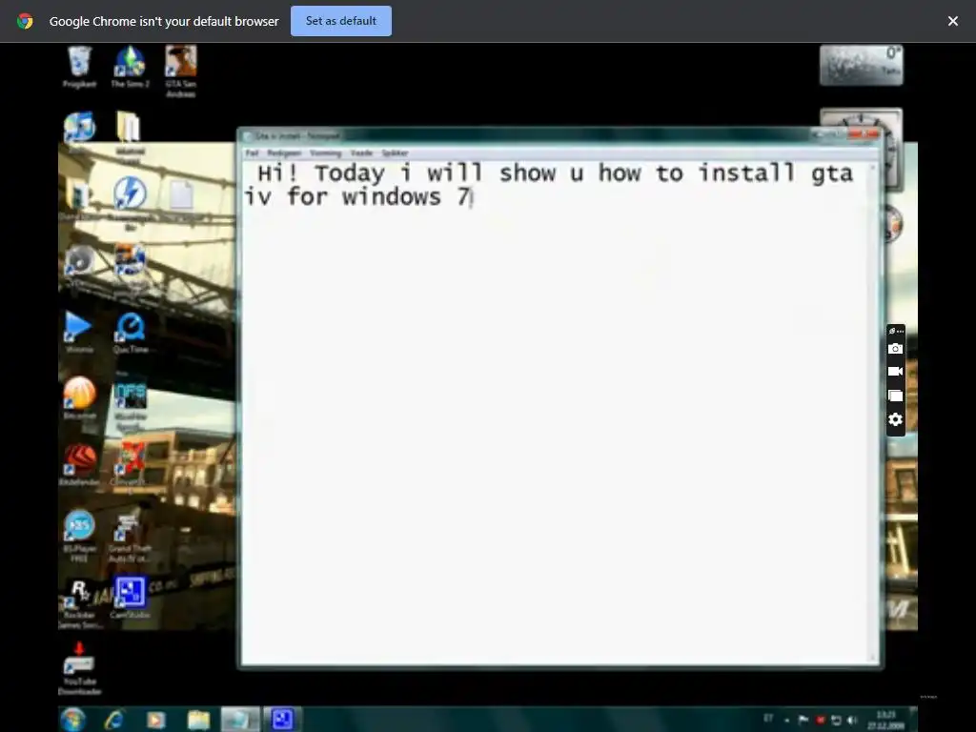This screenshot has height=732, width=976.
Task: Open Windows Media Player from taskbar
Action: point(155,720)
